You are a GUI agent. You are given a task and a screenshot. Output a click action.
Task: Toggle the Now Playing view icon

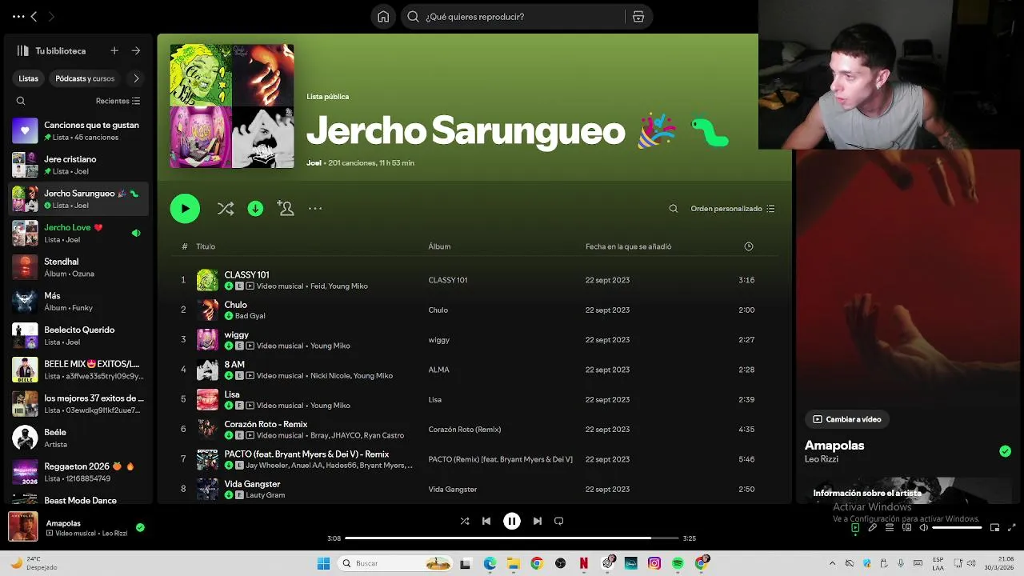(x=855, y=528)
